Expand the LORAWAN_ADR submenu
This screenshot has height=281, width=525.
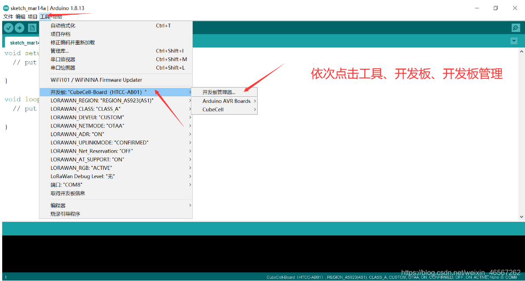click(x=116, y=134)
